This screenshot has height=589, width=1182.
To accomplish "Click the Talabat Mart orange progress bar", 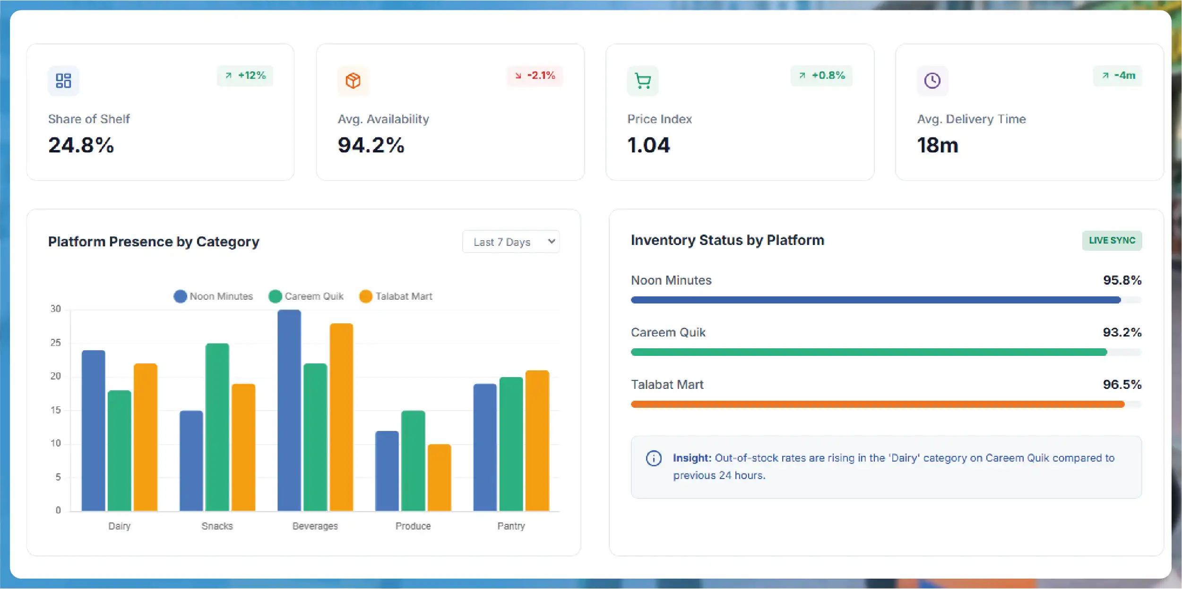I will coord(877,404).
